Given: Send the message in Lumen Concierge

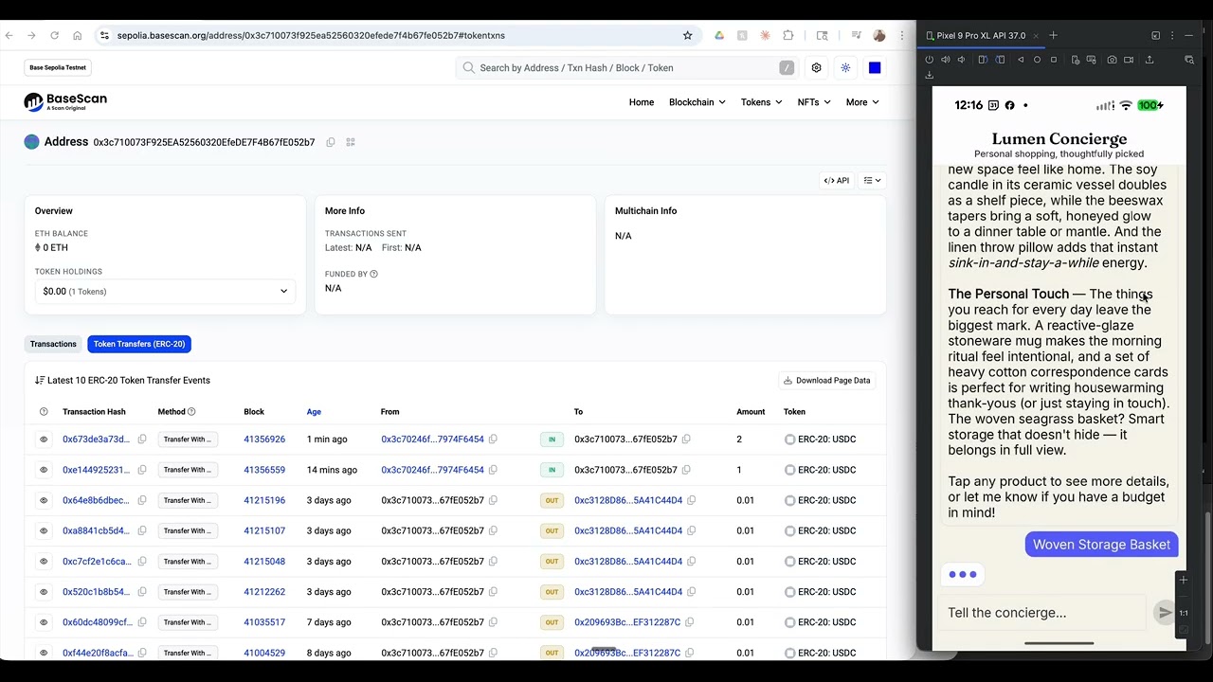Looking at the screenshot, I should [1165, 613].
